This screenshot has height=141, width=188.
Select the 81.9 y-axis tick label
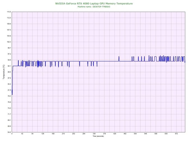9,90
